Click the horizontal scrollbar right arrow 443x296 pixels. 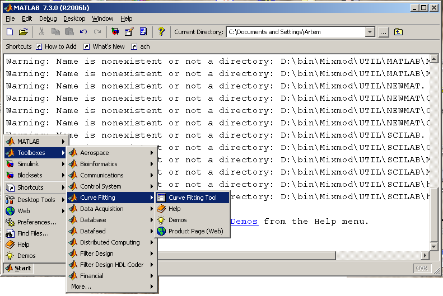click(425, 256)
